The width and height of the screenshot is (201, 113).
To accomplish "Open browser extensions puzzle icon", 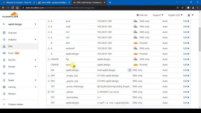I will tap(188, 8).
